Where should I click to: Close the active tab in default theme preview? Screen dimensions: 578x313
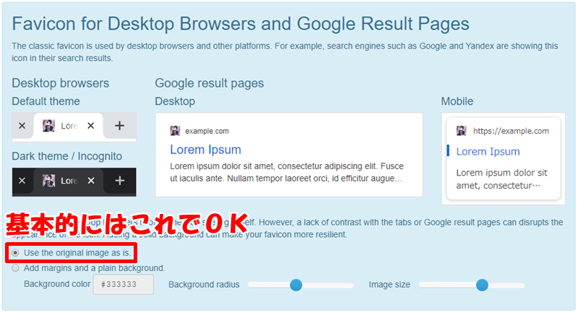pyautogui.click(x=91, y=126)
